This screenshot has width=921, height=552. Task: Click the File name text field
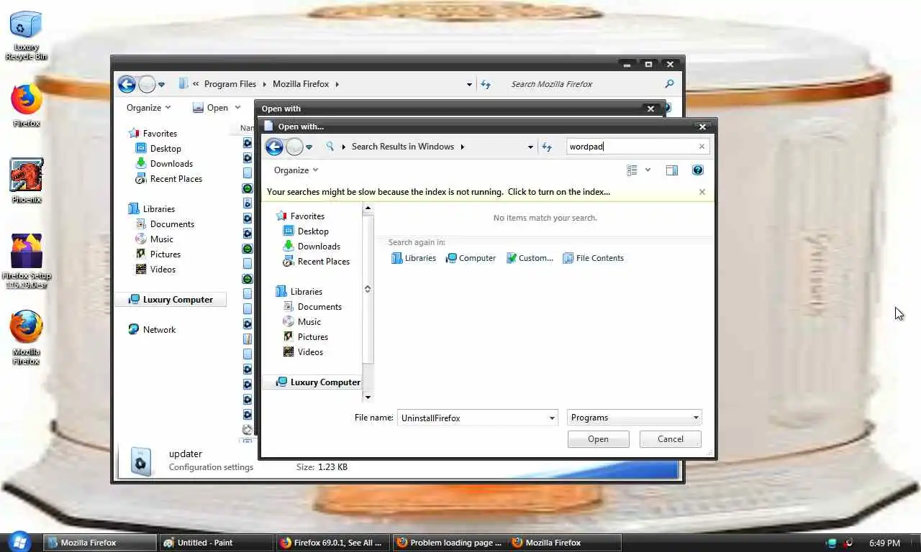click(x=472, y=418)
